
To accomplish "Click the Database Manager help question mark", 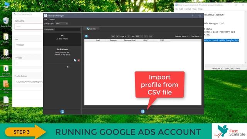I will [x=193, y=15].
